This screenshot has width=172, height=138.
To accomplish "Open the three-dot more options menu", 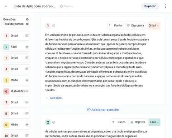I will pyautogui.click(x=166, y=6).
